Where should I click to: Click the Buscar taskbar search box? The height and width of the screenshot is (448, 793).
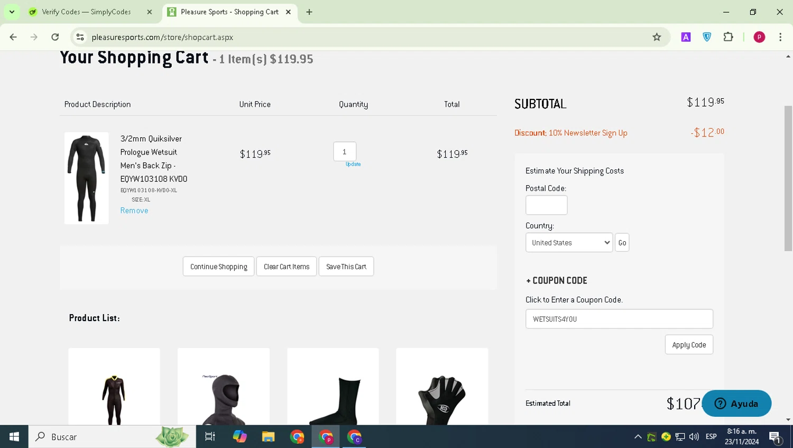112,437
